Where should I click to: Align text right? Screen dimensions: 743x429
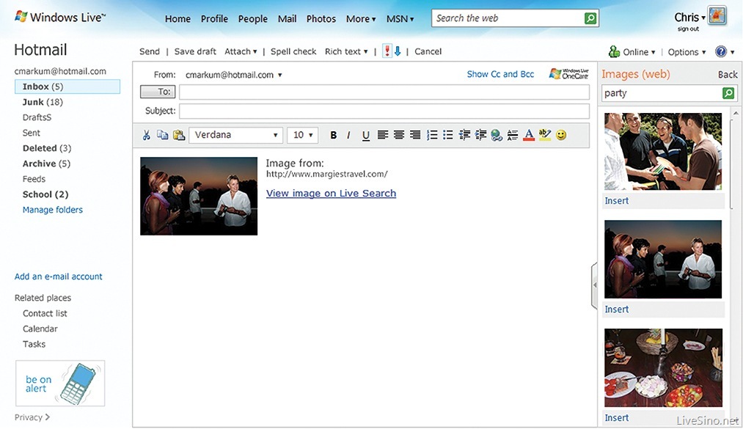coord(415,135)
